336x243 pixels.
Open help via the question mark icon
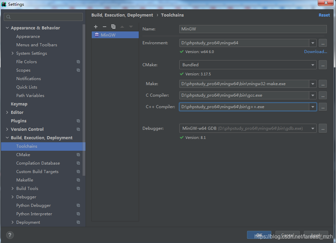click(x=9, y=235)
